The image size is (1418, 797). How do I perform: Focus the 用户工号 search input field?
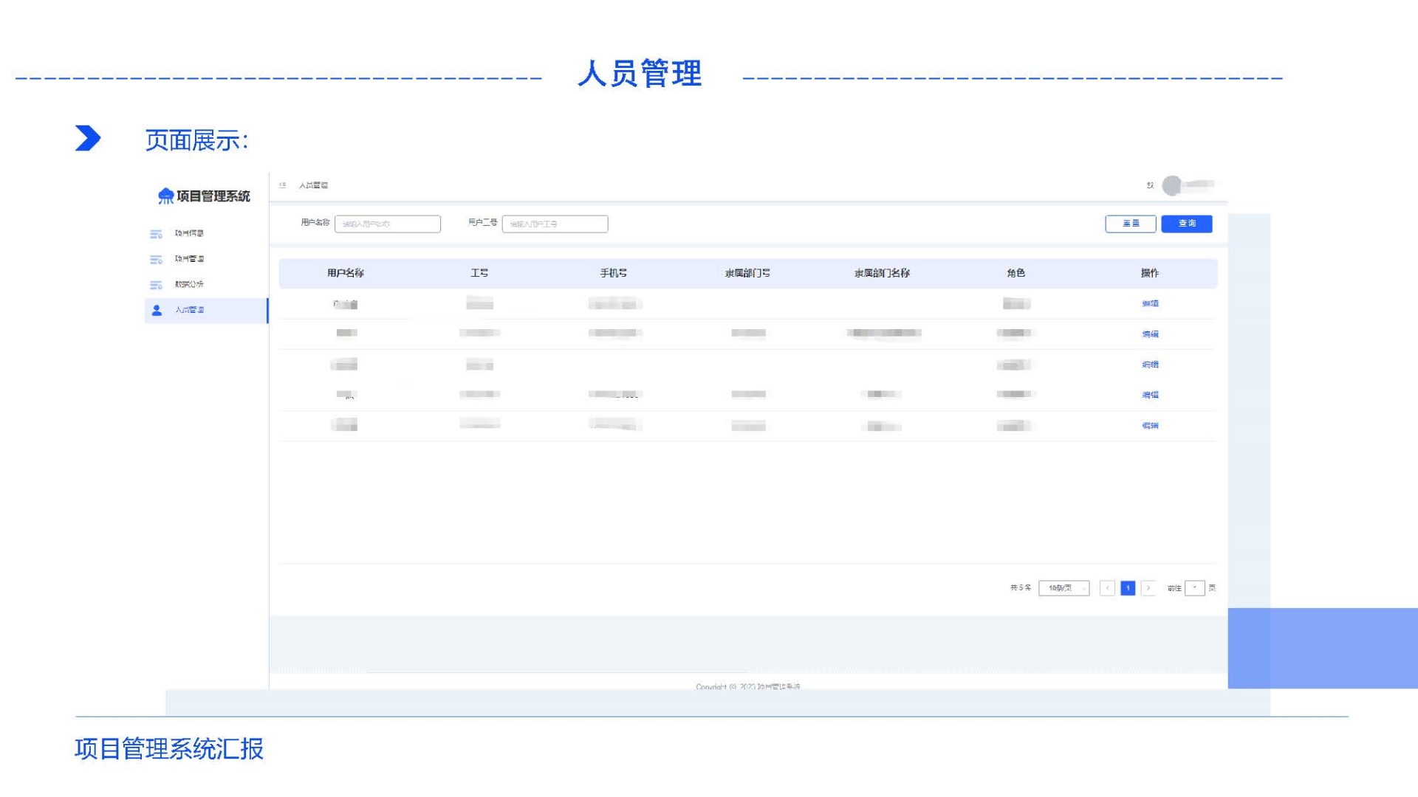tap(555, 224)
